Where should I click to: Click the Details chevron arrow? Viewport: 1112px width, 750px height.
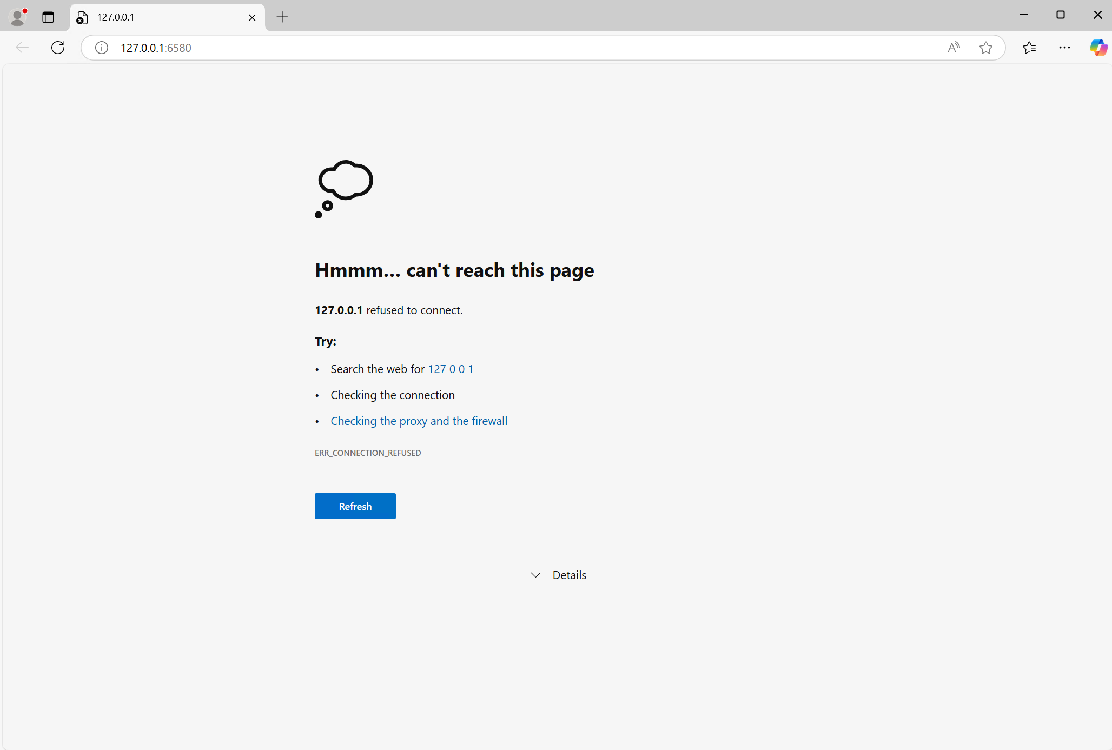(x=535, y=575)
